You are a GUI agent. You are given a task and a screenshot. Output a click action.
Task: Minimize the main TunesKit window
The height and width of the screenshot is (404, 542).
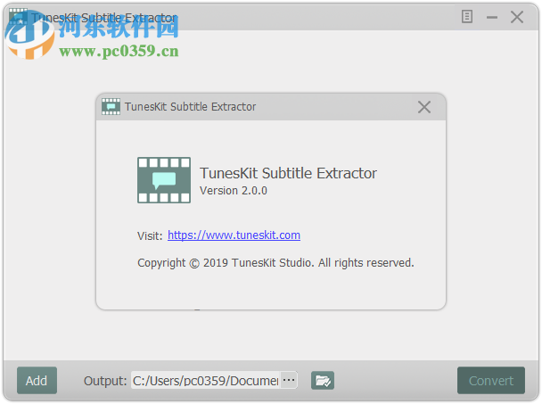click(x=491, y=17)
